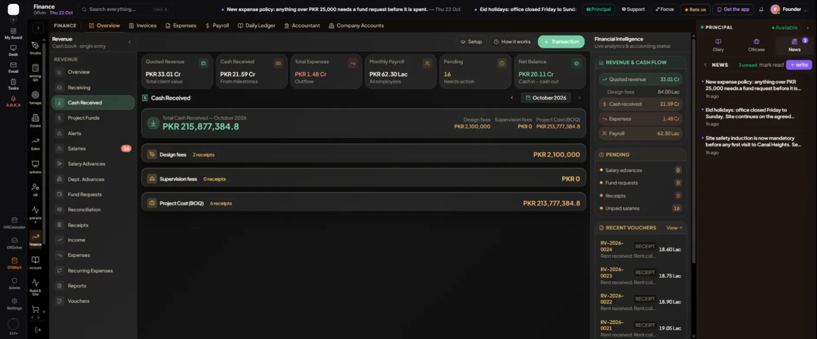Switch to the Payroll tab
The height and width of the screenshot is (339, 817).
[x=217, y=26]
